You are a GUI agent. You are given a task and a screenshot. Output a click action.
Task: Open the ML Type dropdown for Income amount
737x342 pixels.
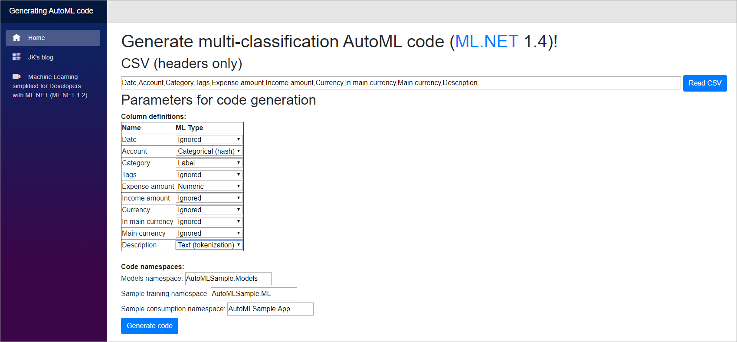[x=209, y=198]
